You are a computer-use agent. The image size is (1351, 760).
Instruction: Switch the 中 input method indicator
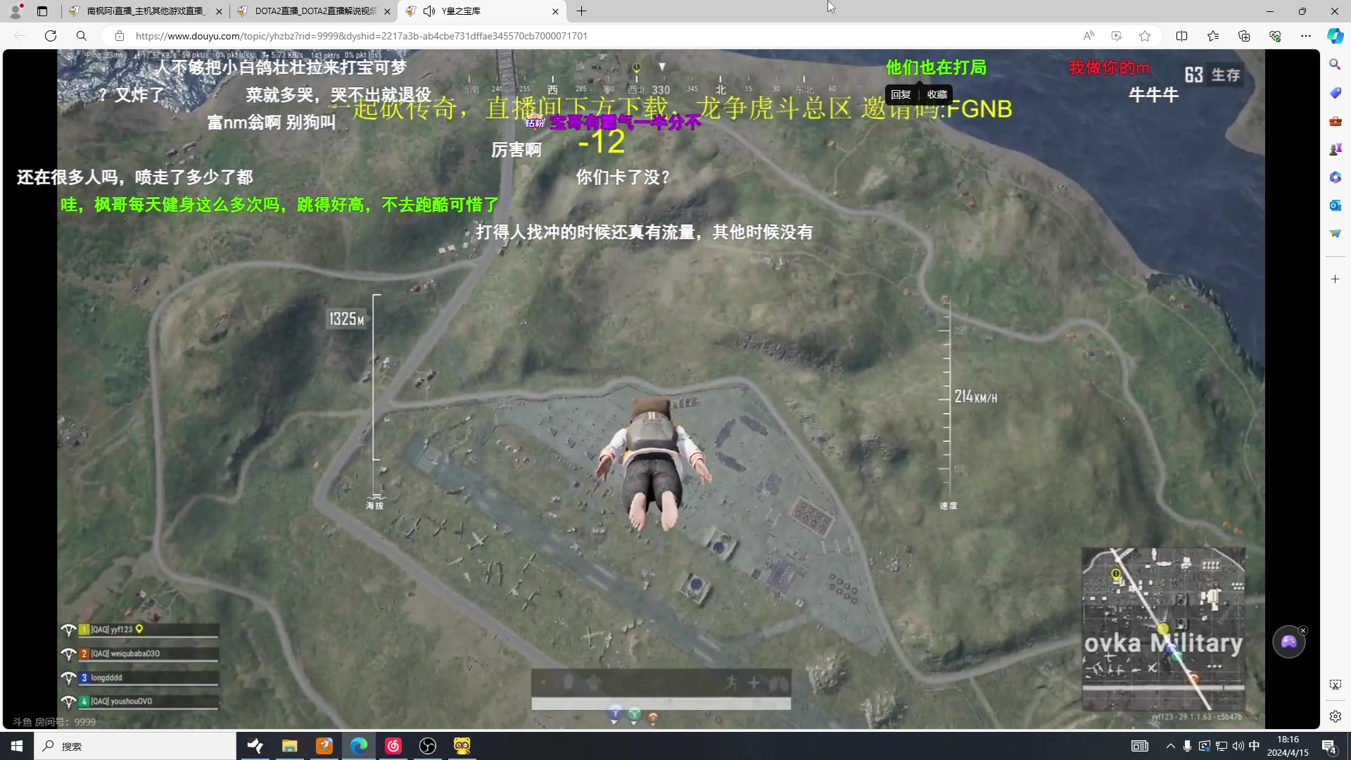1254,746
